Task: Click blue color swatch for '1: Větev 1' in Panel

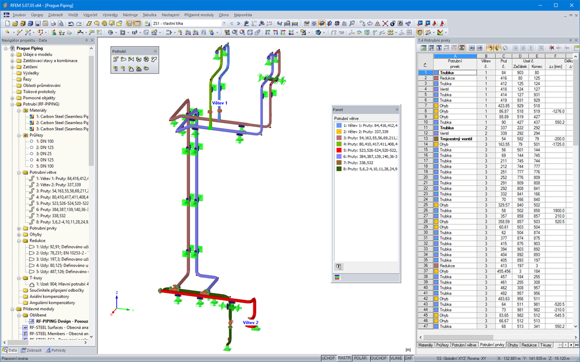Action: (339, 126)
